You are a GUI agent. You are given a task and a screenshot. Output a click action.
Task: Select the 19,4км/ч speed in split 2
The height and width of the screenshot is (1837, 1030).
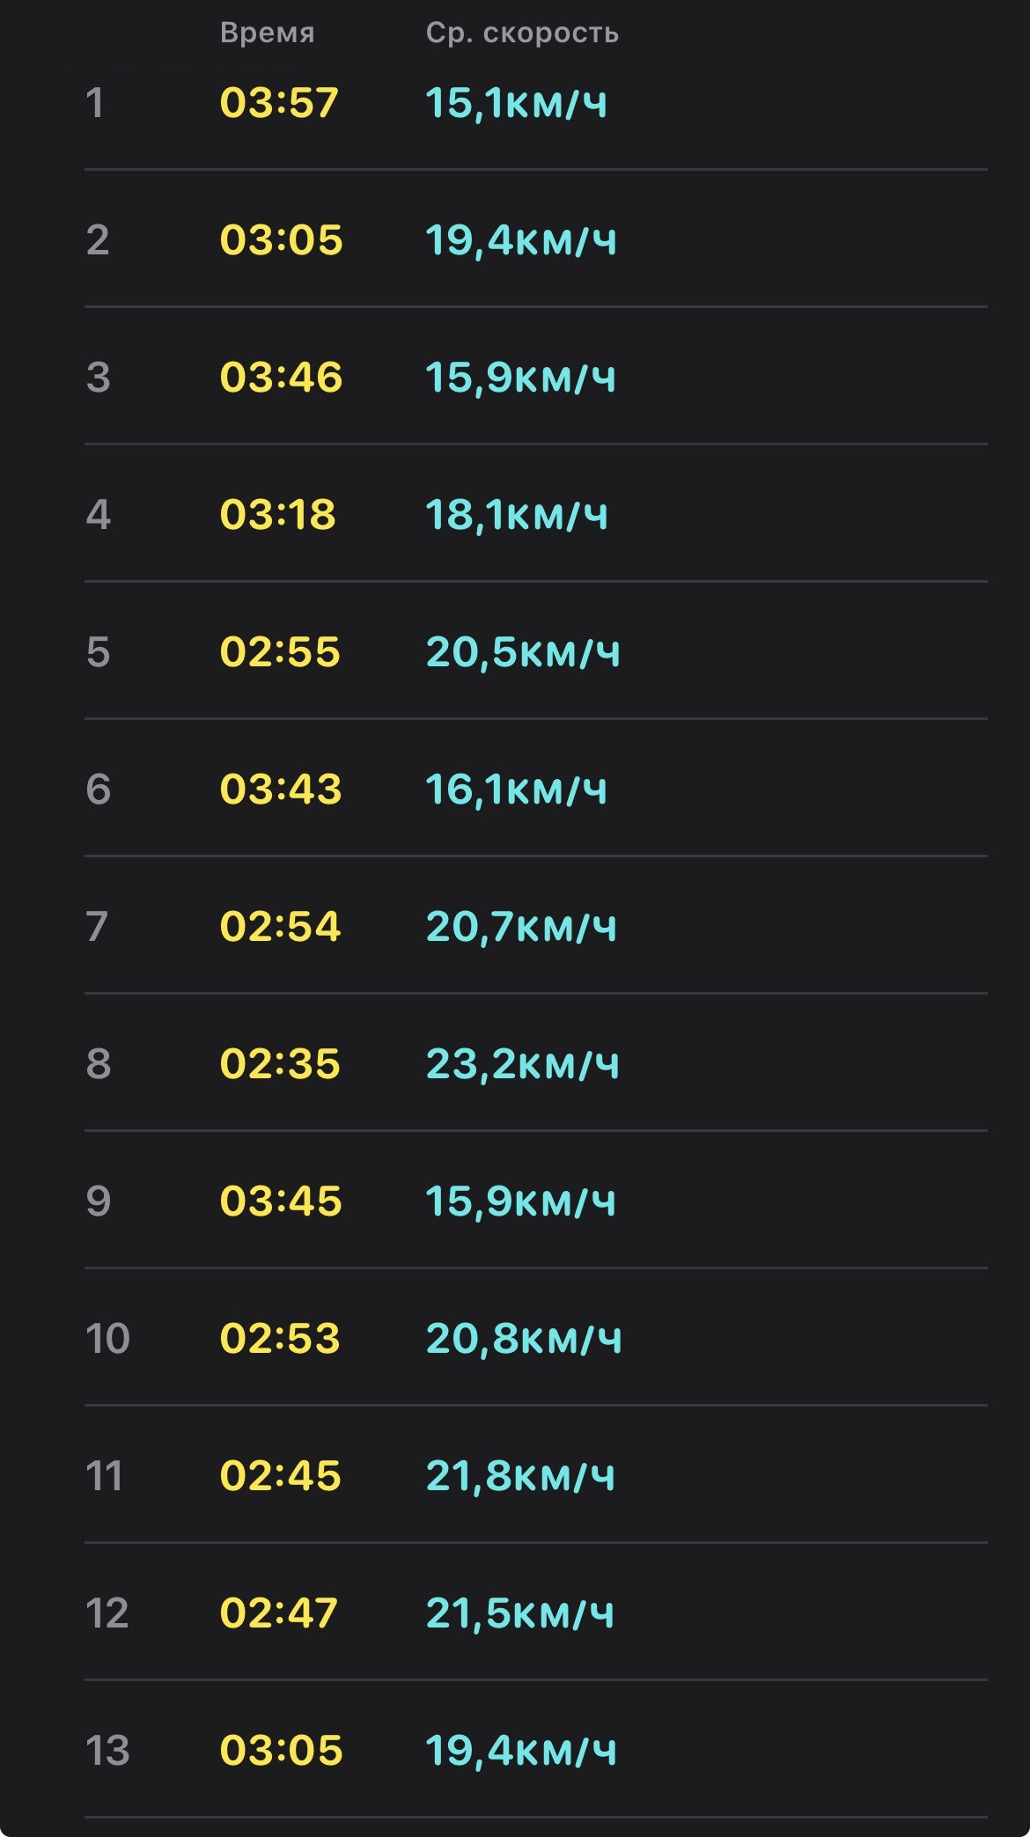pos(521,240)
